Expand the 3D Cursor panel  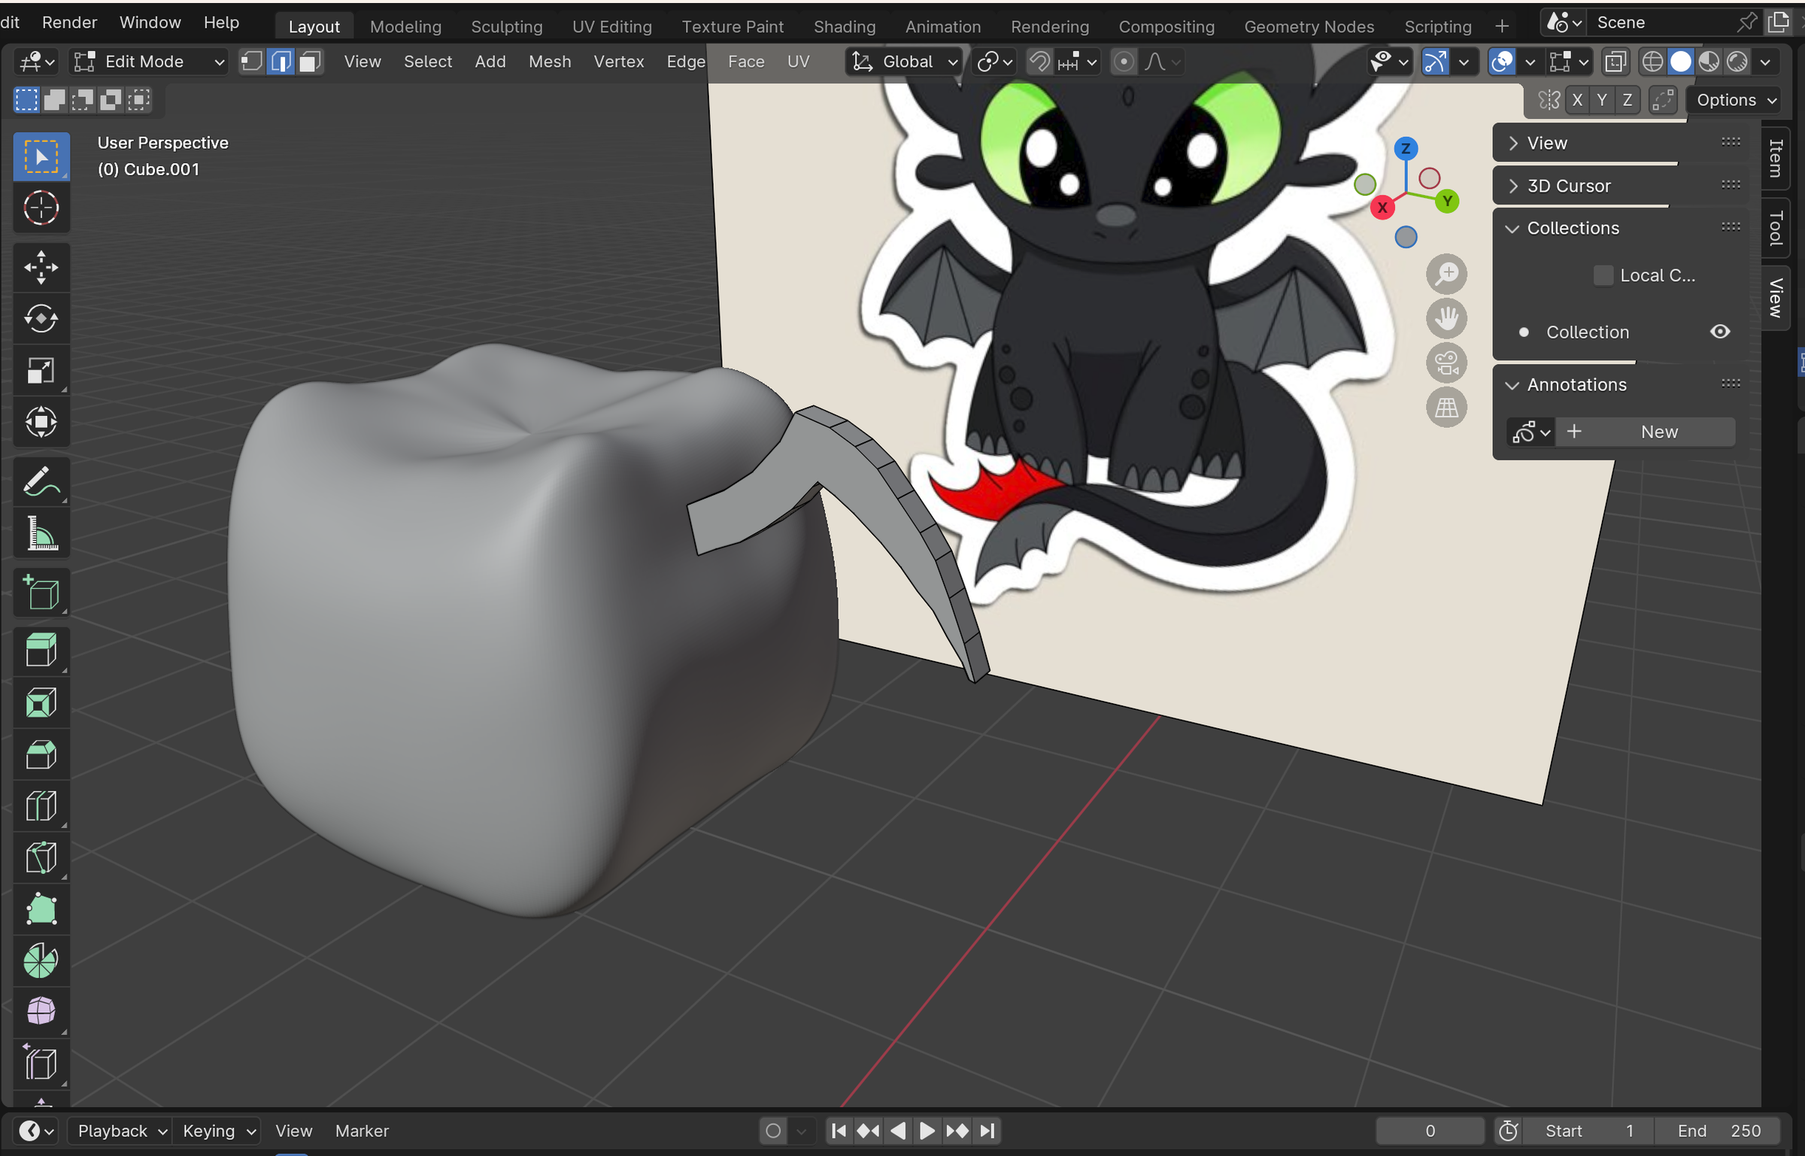1621,186
